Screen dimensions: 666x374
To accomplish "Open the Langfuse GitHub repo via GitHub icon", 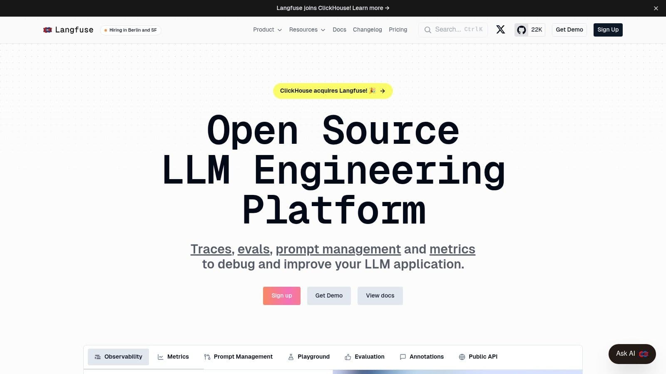I will pos(521,30).
